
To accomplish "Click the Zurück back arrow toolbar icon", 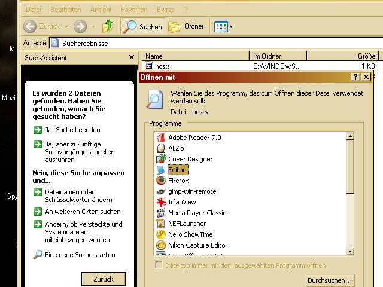I will 30,26.
